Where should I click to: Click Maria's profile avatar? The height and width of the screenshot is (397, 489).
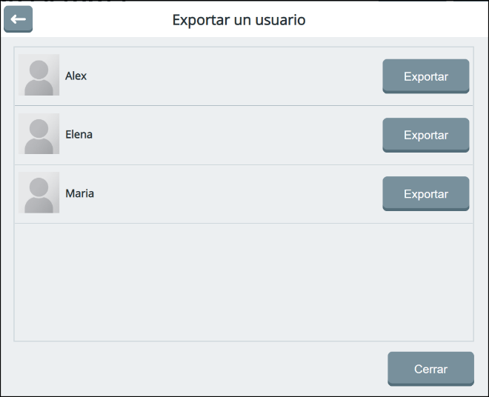click(39, 193)
